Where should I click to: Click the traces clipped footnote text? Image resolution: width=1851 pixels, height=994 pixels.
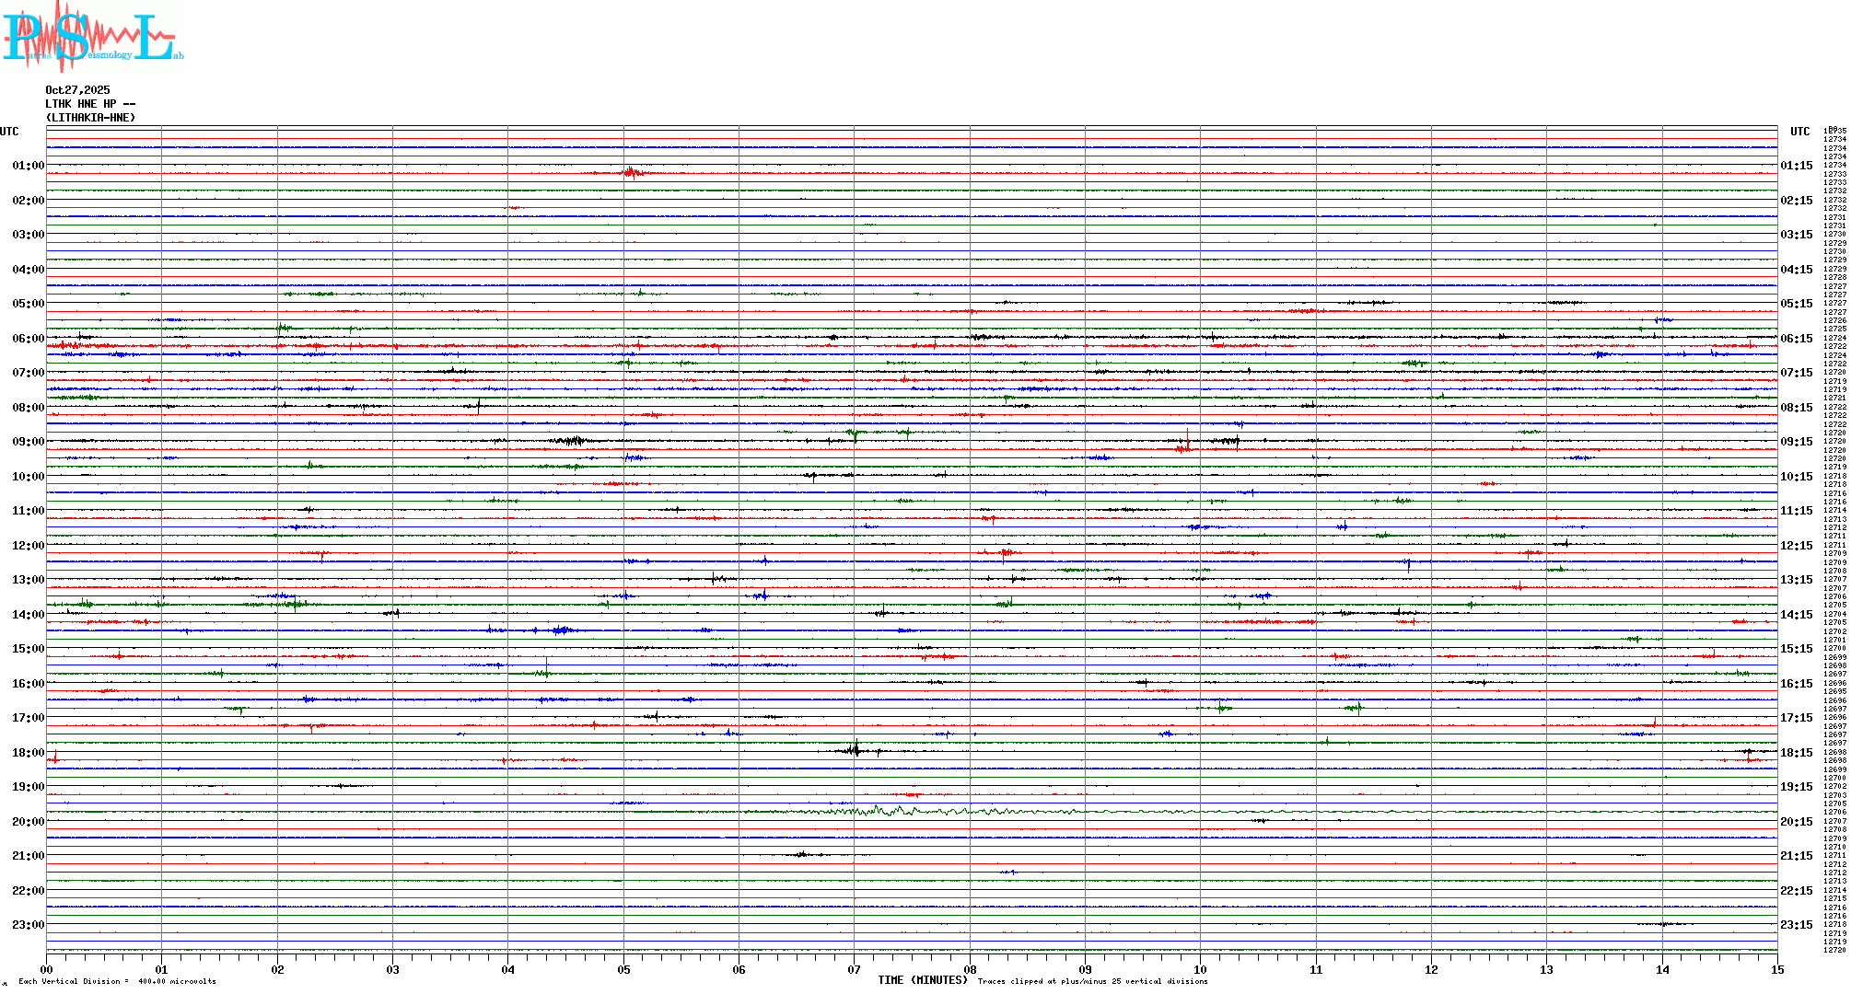click(1092, 981)
